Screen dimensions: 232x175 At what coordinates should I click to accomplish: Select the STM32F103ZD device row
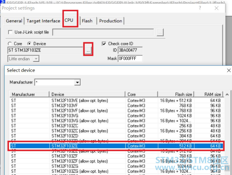(x=116, y=136)
